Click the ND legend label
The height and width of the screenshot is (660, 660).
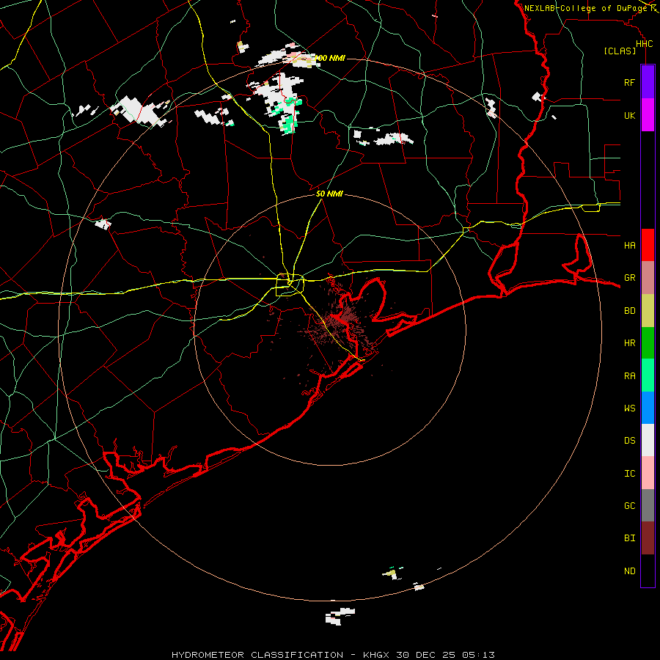(x=629, y=571)
